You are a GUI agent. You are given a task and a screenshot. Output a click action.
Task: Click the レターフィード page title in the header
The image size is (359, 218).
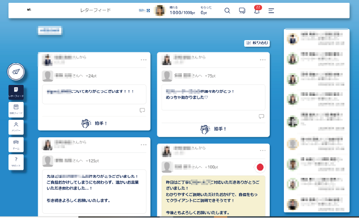95,10
